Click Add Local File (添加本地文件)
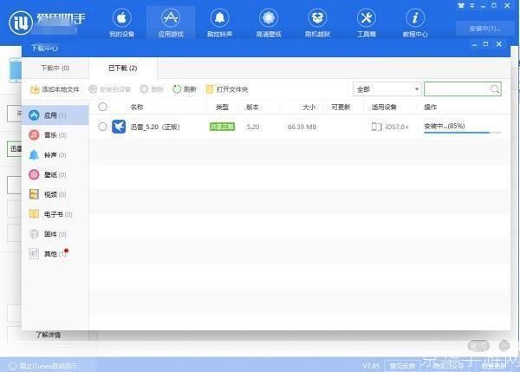Screen dimensions: 520x372 pos(55,89)
